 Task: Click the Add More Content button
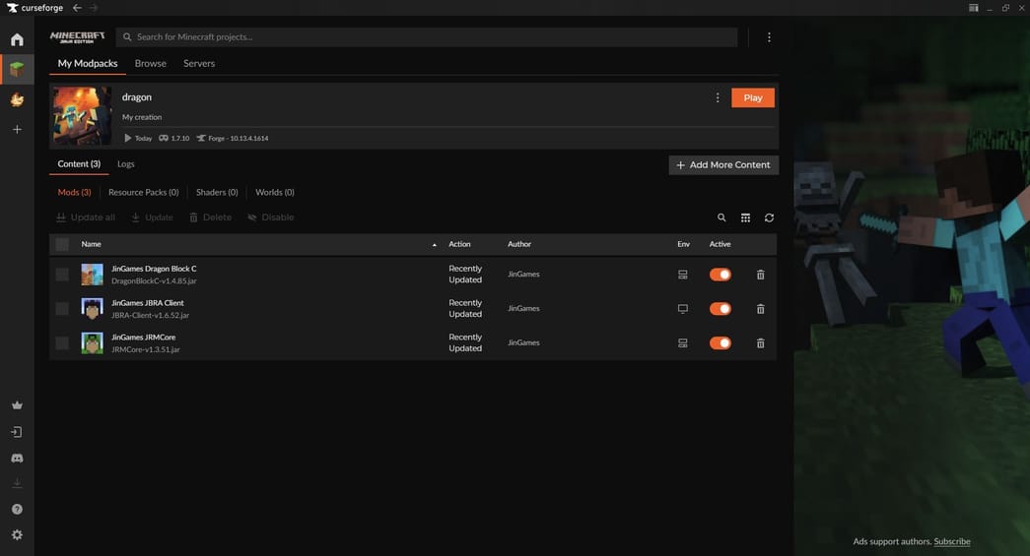[723, 164]
